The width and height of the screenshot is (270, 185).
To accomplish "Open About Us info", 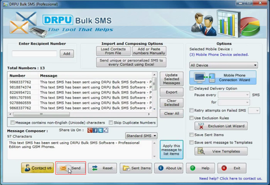I will [169, 168].
